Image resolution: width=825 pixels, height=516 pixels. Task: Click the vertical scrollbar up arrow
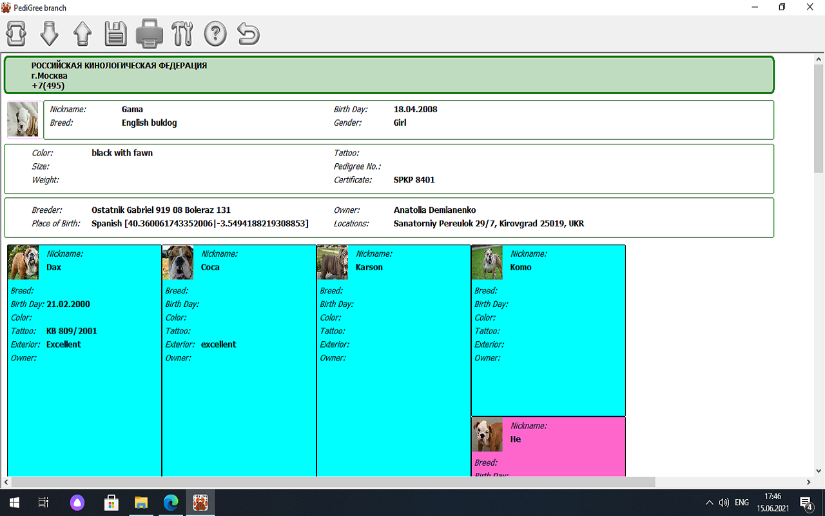[819, 59]
